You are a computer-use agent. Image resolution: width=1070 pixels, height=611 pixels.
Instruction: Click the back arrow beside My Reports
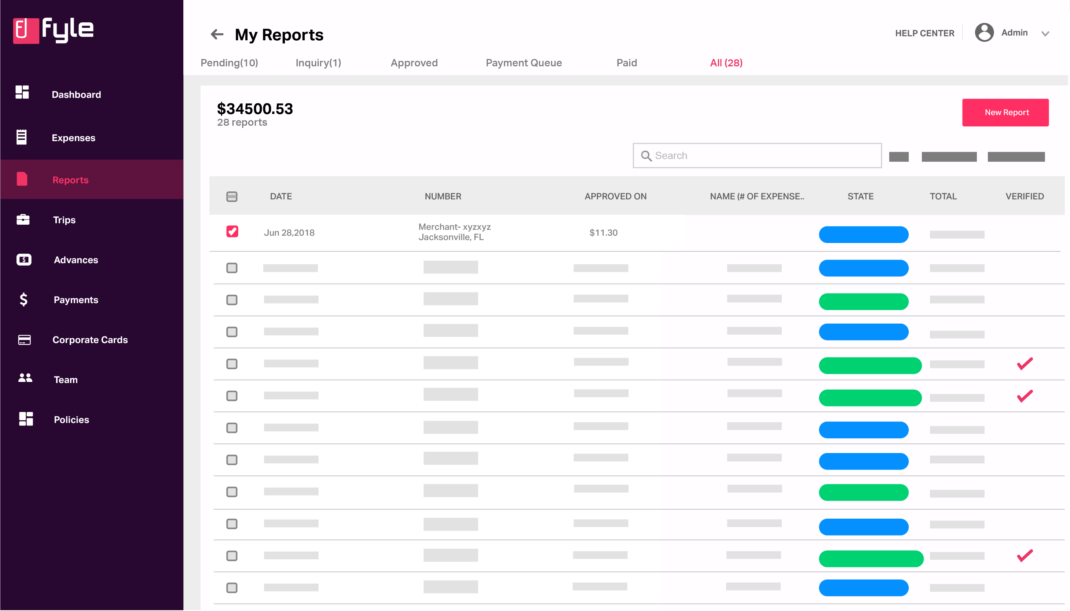[x=217, y=34]
